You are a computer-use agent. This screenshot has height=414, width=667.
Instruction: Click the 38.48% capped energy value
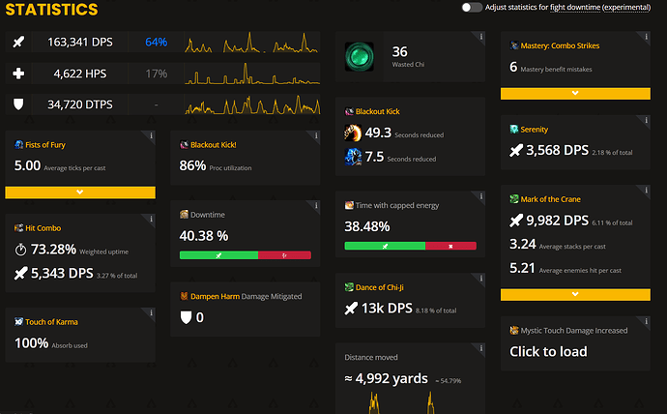(367, 226)
